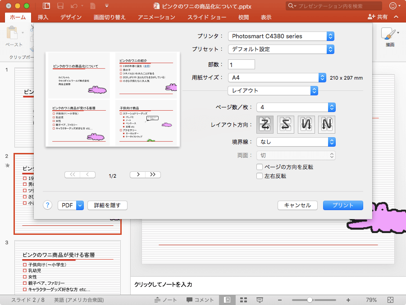Open the quick access customize arrow
This screenshot has width=406, height=305.
tap(107, 6)
